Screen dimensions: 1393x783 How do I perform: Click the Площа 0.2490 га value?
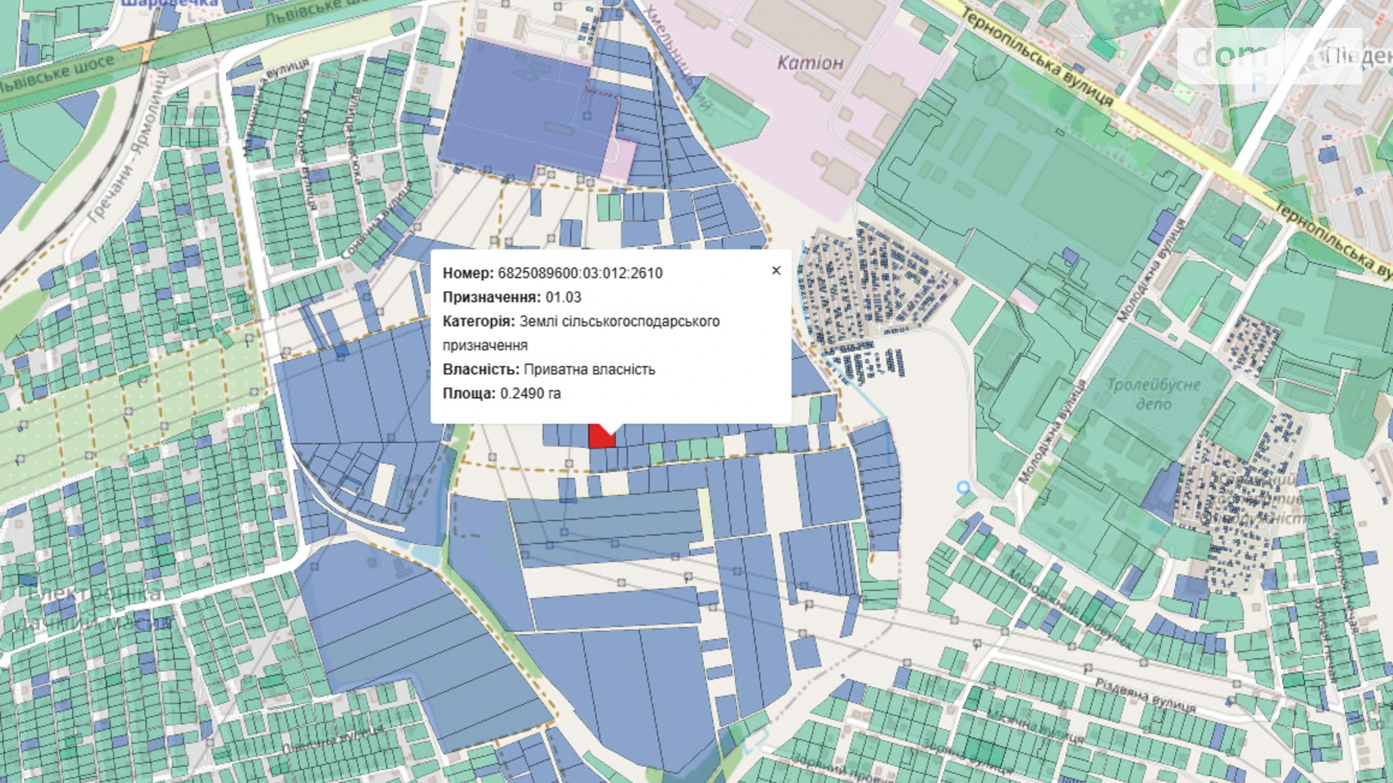click(x=530, y=394)
